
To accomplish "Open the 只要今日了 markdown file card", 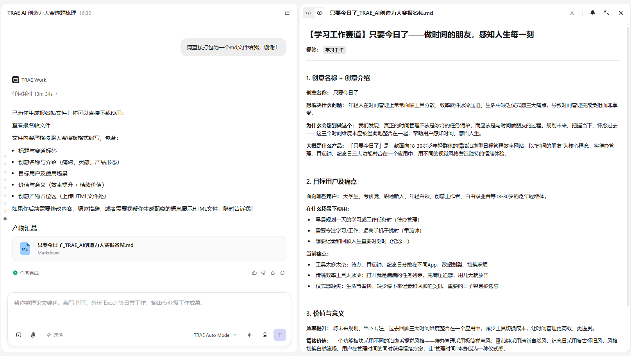I will [x=149, y=249].
